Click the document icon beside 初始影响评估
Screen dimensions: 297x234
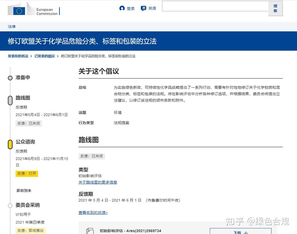coord(90,231)
